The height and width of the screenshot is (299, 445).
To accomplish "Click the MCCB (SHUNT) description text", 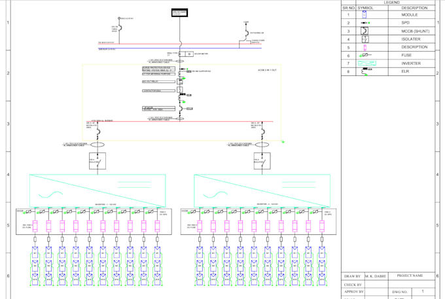I will 415,31.
